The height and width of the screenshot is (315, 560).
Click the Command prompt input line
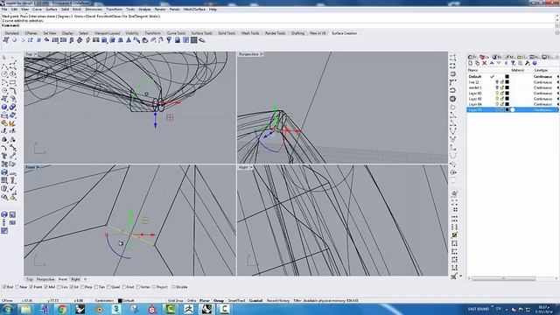click(278, 25)
